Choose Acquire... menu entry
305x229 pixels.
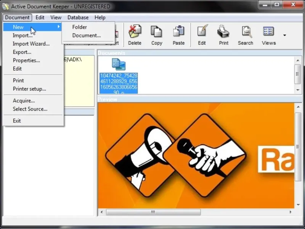(24, 101)
